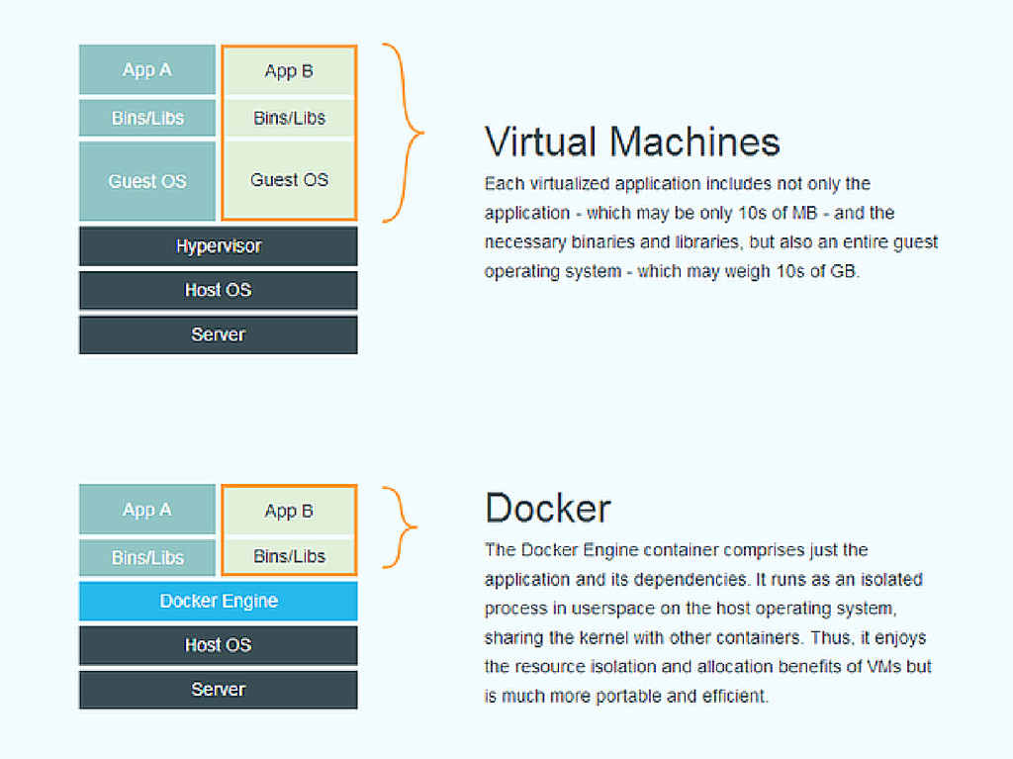Click the line starting "the resource isolation and allocation"
Viewport: 1013px width, 759px height.
(708, 667)
